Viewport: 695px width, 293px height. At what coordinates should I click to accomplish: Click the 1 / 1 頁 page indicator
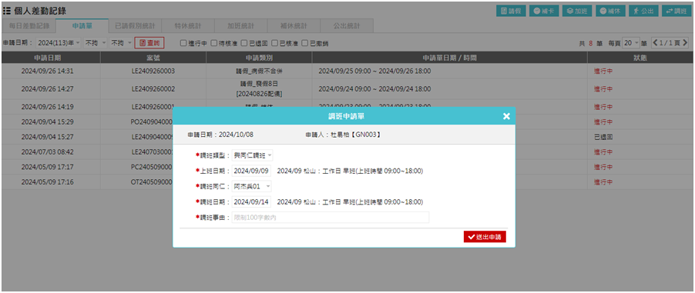(x=670, y=43)
